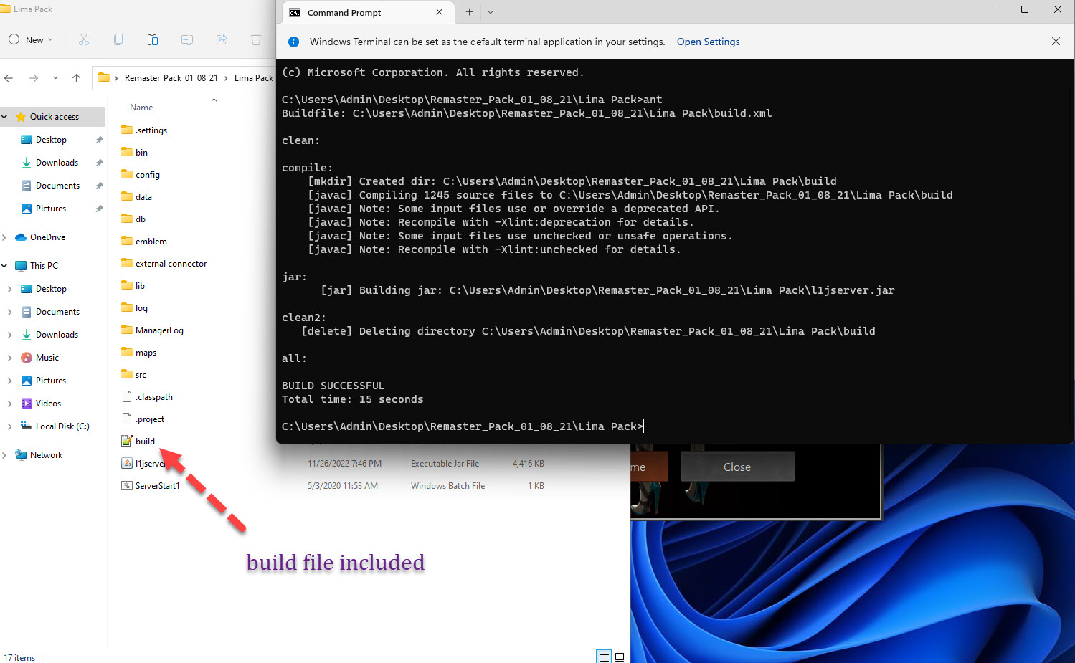Click the Copy icon in Explorer toolbar
The width and height of the screenshot is (1075, 663).
(118, 40)
